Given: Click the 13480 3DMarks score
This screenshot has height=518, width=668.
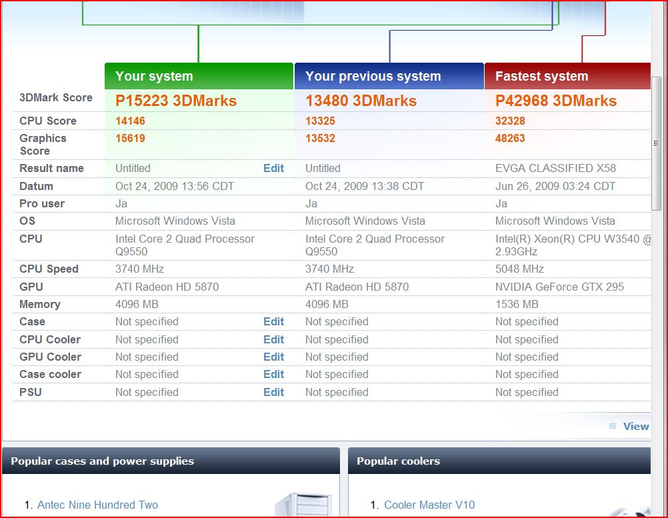Looking at the screenshot, I should 361,101.
